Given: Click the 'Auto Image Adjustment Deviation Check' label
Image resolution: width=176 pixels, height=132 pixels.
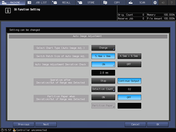Looking at the screenshot, I should click(x=61, y=64).
